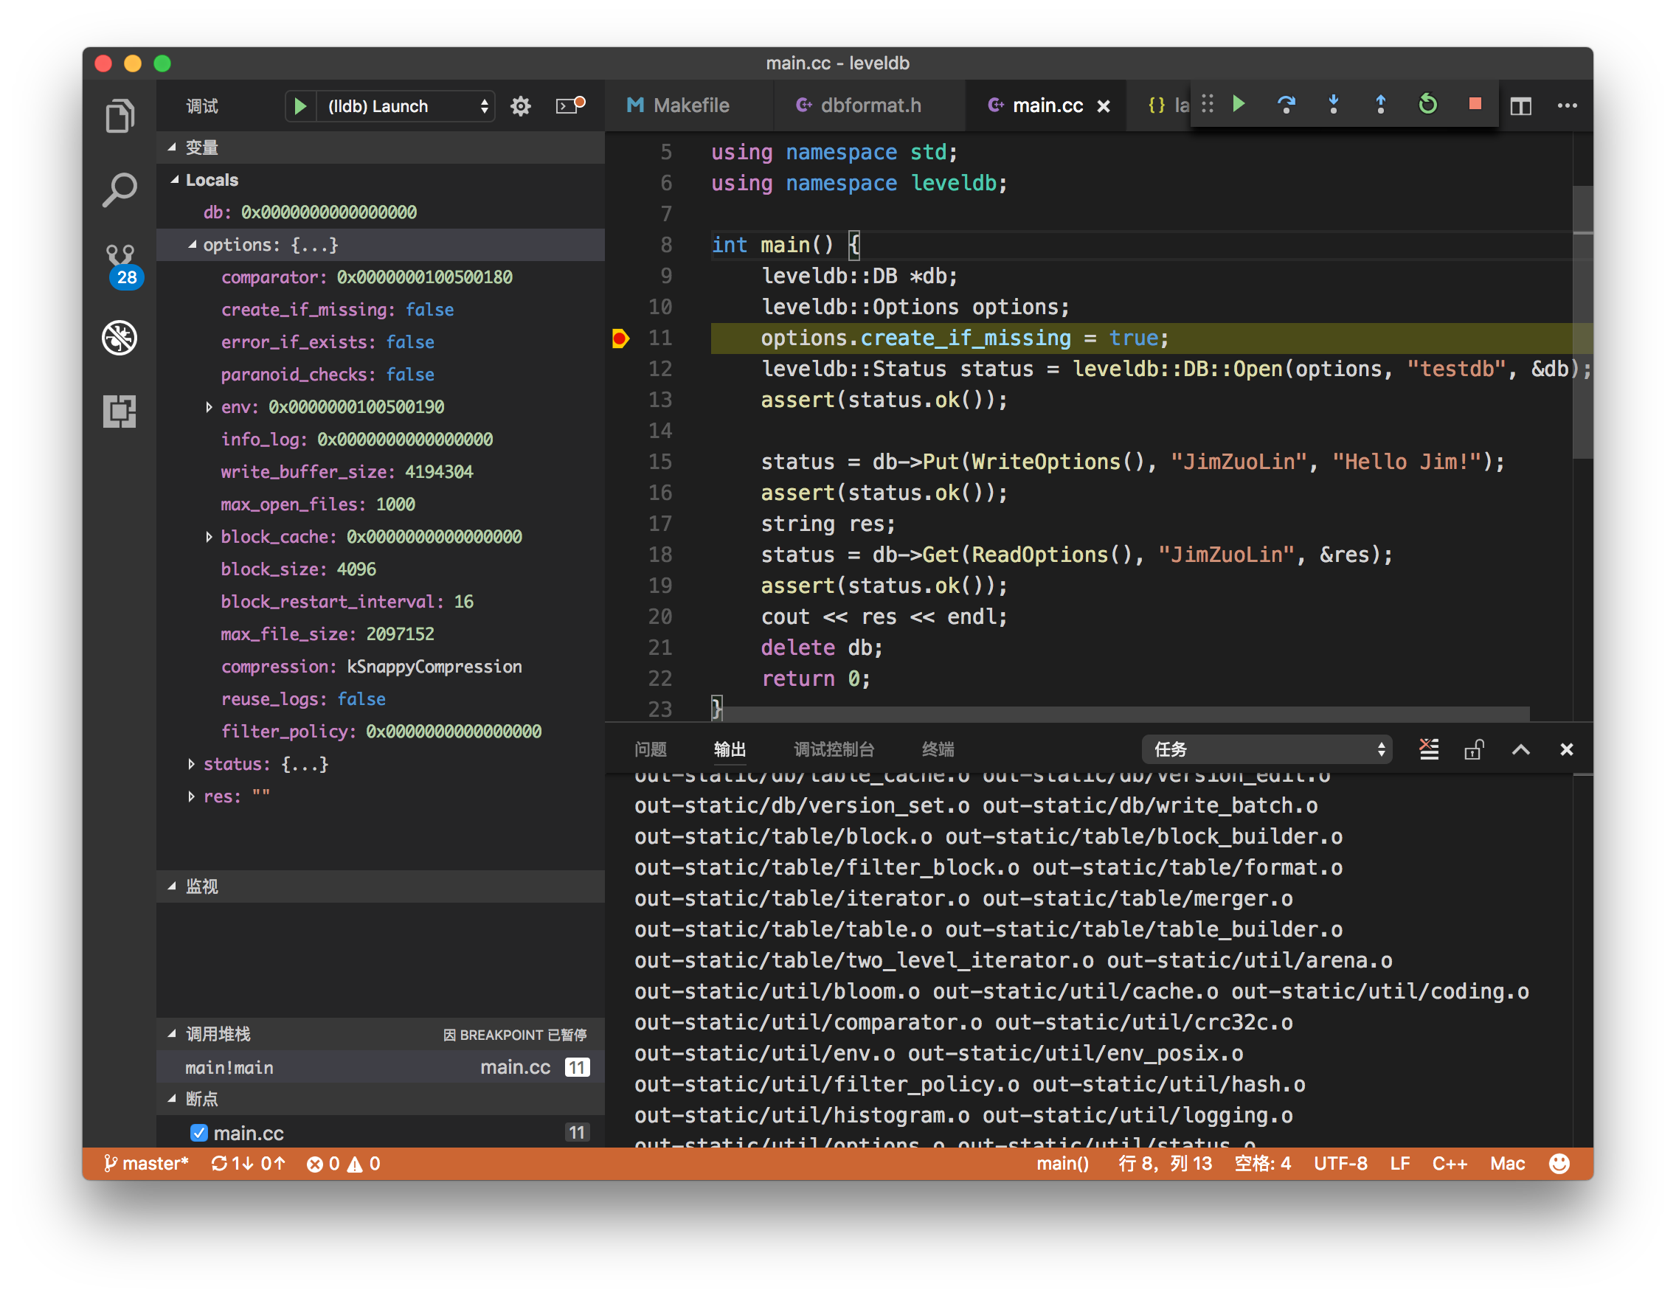The height and width of the screenshot is (1298, 1676).
Task: Open the launch.json gear settings icon
Action: coord(521,106)
